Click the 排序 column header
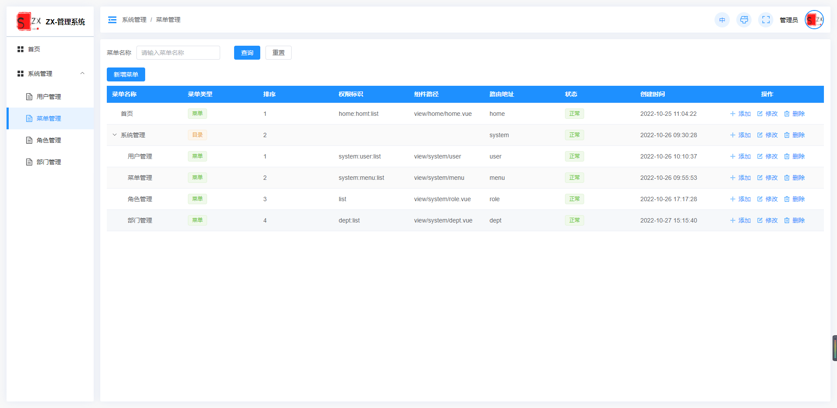 pyautogui.click(x=269, y=94)
